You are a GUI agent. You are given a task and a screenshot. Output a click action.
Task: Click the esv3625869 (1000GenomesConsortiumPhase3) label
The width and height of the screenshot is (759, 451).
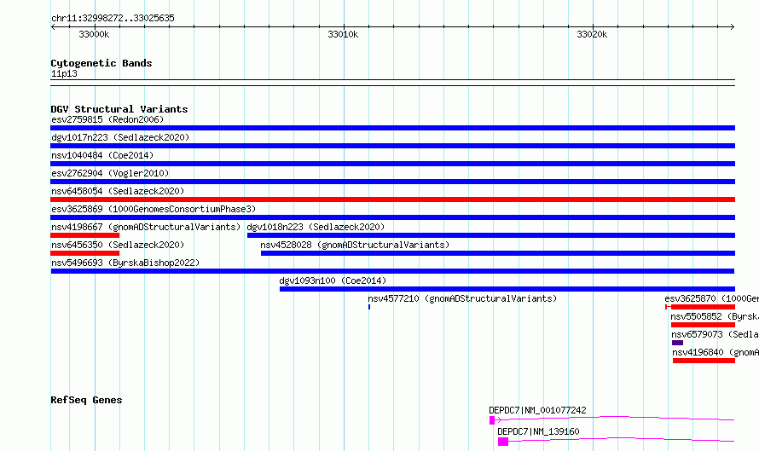pyautogui.click(x=154, y=209)
